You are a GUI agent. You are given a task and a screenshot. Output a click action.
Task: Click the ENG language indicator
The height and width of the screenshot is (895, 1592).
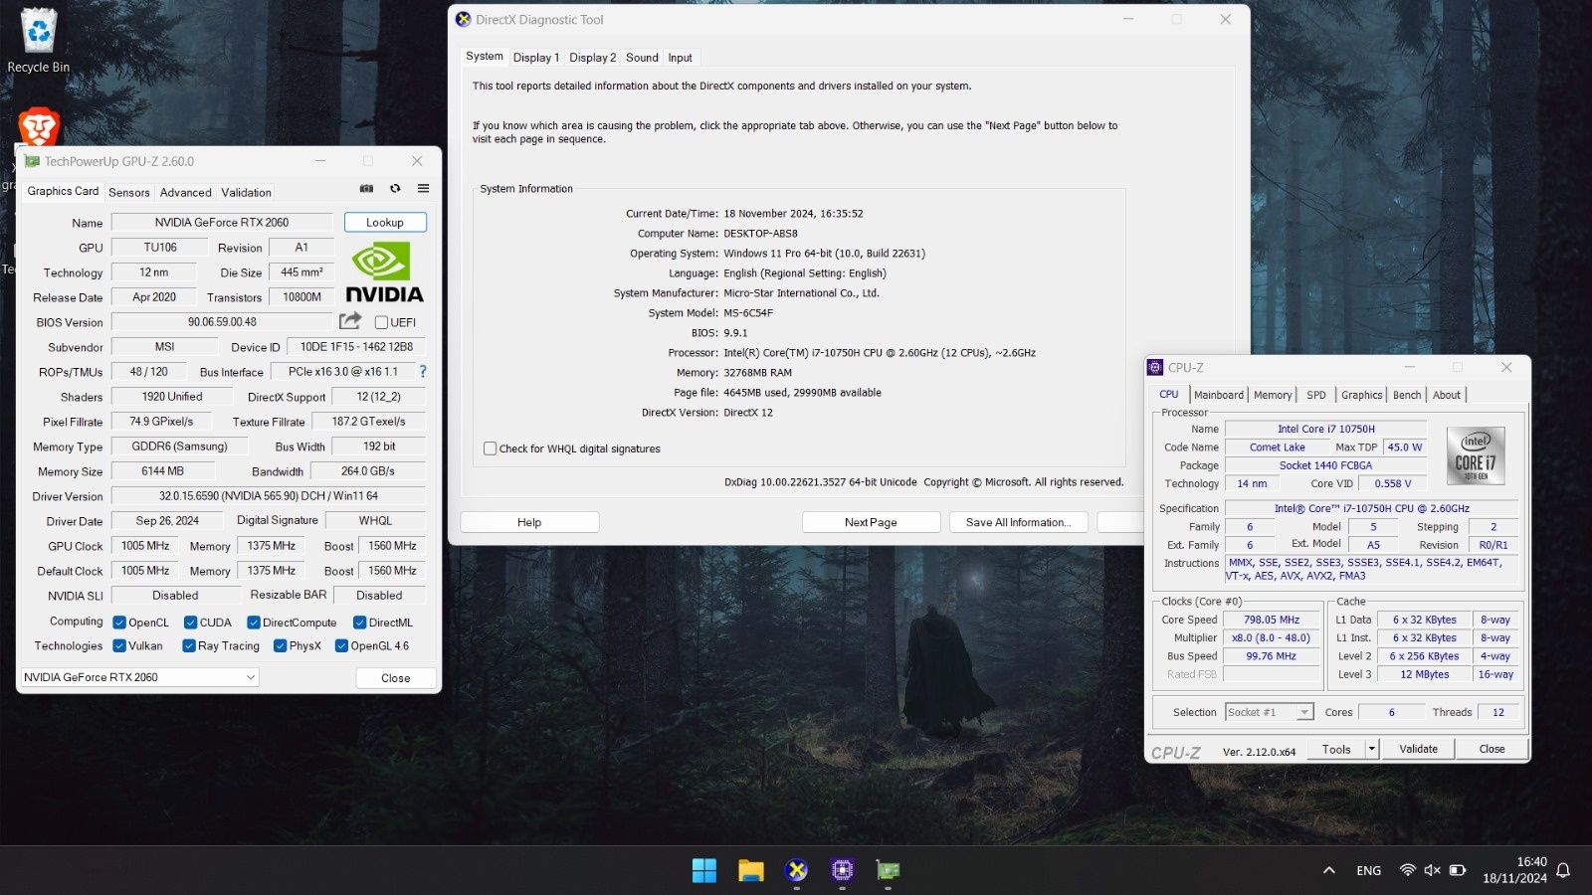pos(1368,870)
